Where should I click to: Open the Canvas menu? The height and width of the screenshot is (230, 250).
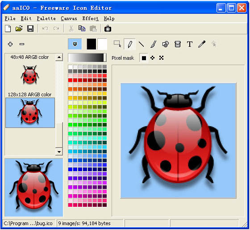69,19
